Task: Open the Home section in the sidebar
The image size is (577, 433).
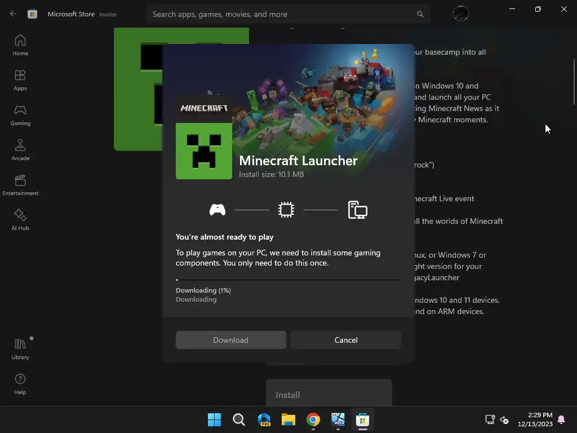Action: [20, 45]
